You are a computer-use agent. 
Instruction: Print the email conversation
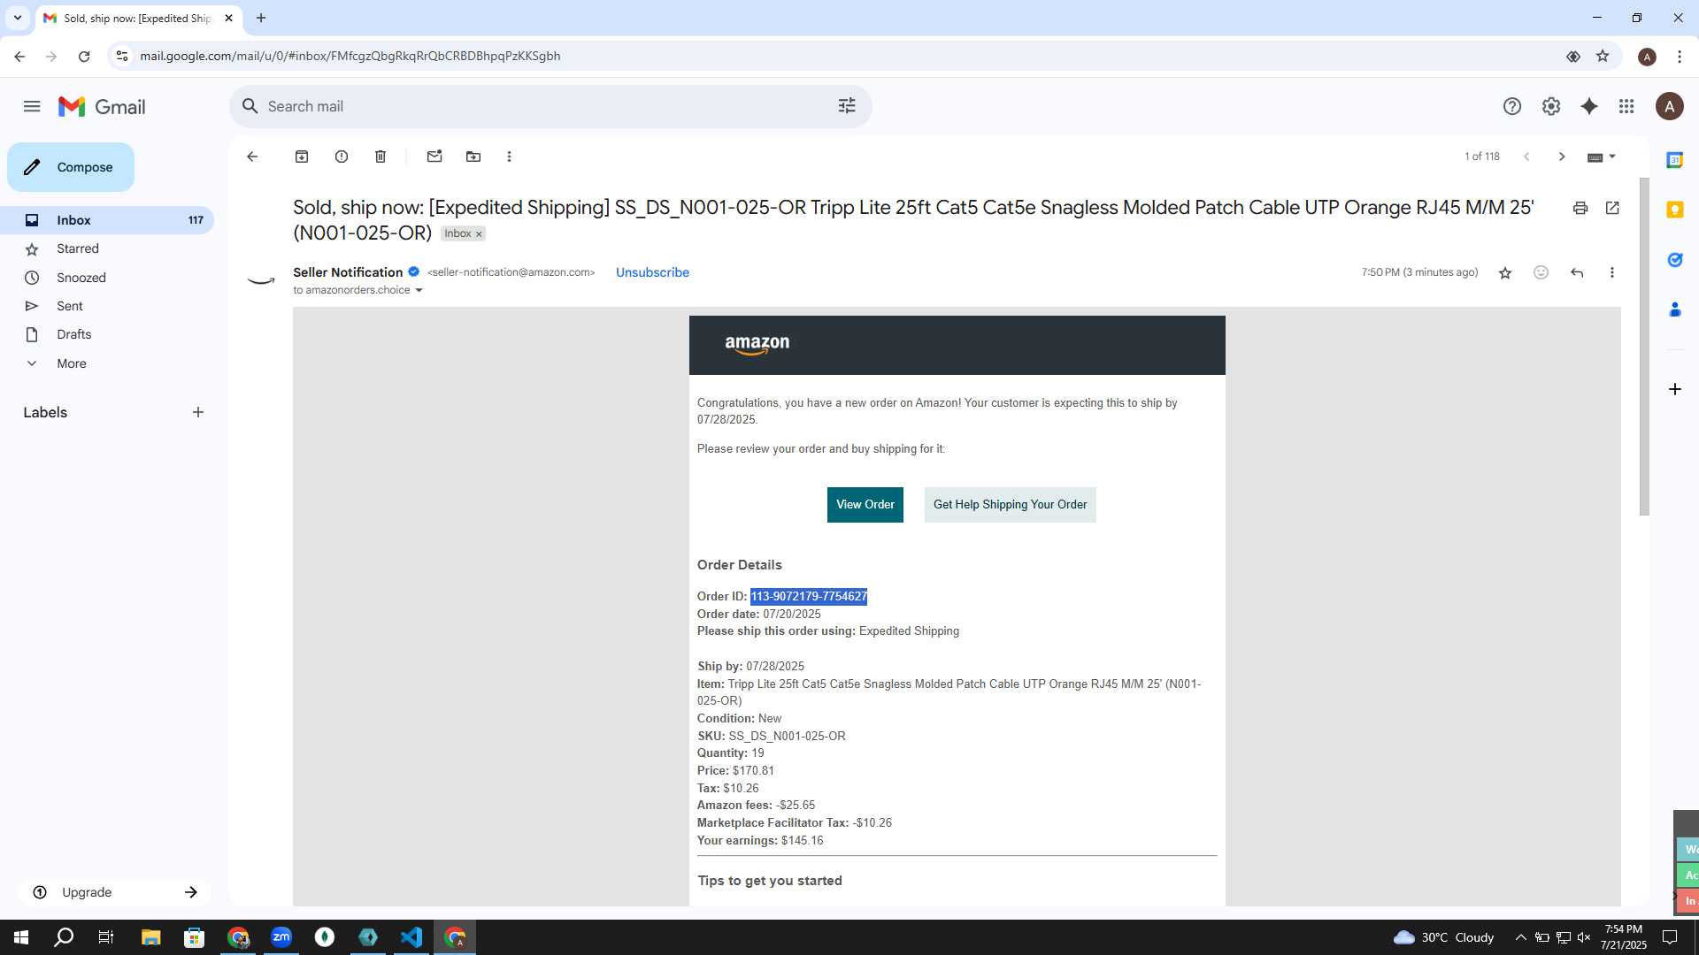pyautogui.click(x=1580, y=208)
